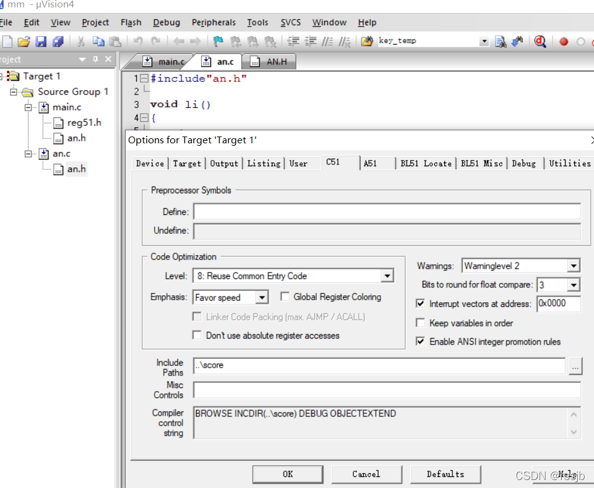Insert a bookmark with the flag icon
Viewport: 594px width, 488px height.
point(218,41)
